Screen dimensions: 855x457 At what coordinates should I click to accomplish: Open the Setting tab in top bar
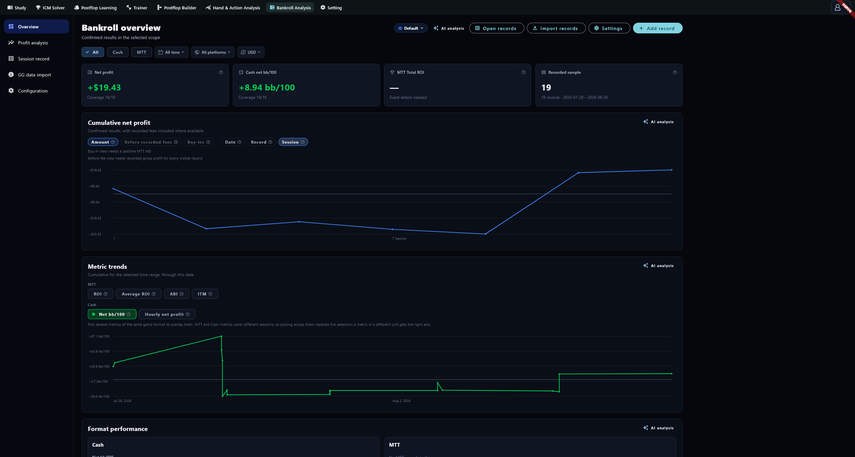click(x=331, y=8)
